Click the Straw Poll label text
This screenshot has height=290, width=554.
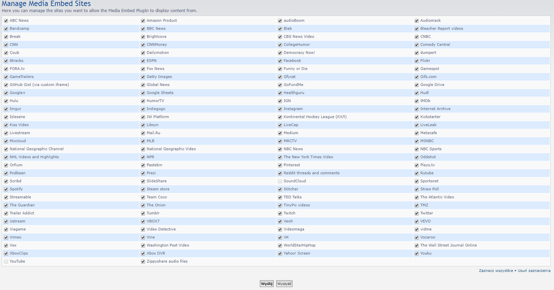(430, 189)
